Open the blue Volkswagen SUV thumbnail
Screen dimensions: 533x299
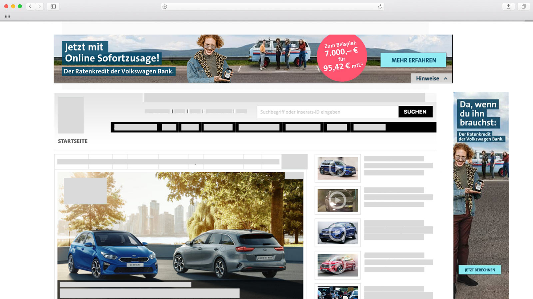[337, 233]
